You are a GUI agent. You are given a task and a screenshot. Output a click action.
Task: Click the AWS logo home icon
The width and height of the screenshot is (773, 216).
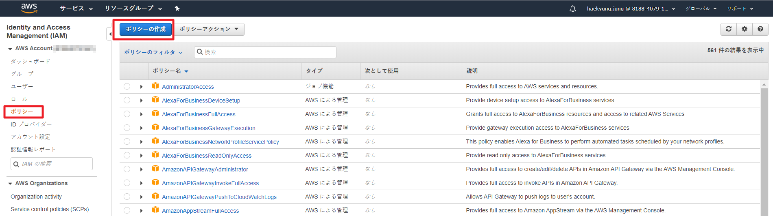(x=29, y=8)
